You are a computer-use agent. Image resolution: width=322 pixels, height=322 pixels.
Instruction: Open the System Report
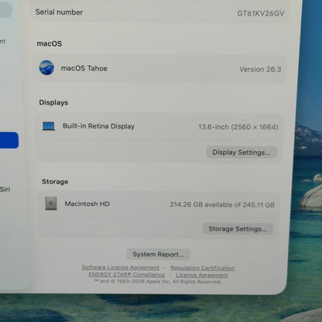pos(159,255)
